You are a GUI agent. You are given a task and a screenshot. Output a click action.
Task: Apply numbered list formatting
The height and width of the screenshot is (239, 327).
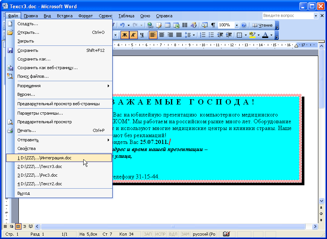(x=203, y=35)
